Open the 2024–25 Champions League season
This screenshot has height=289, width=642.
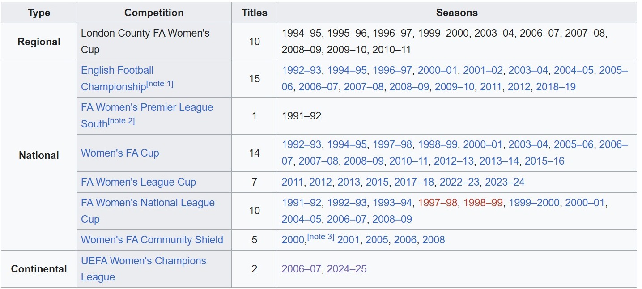click(347, 269)
